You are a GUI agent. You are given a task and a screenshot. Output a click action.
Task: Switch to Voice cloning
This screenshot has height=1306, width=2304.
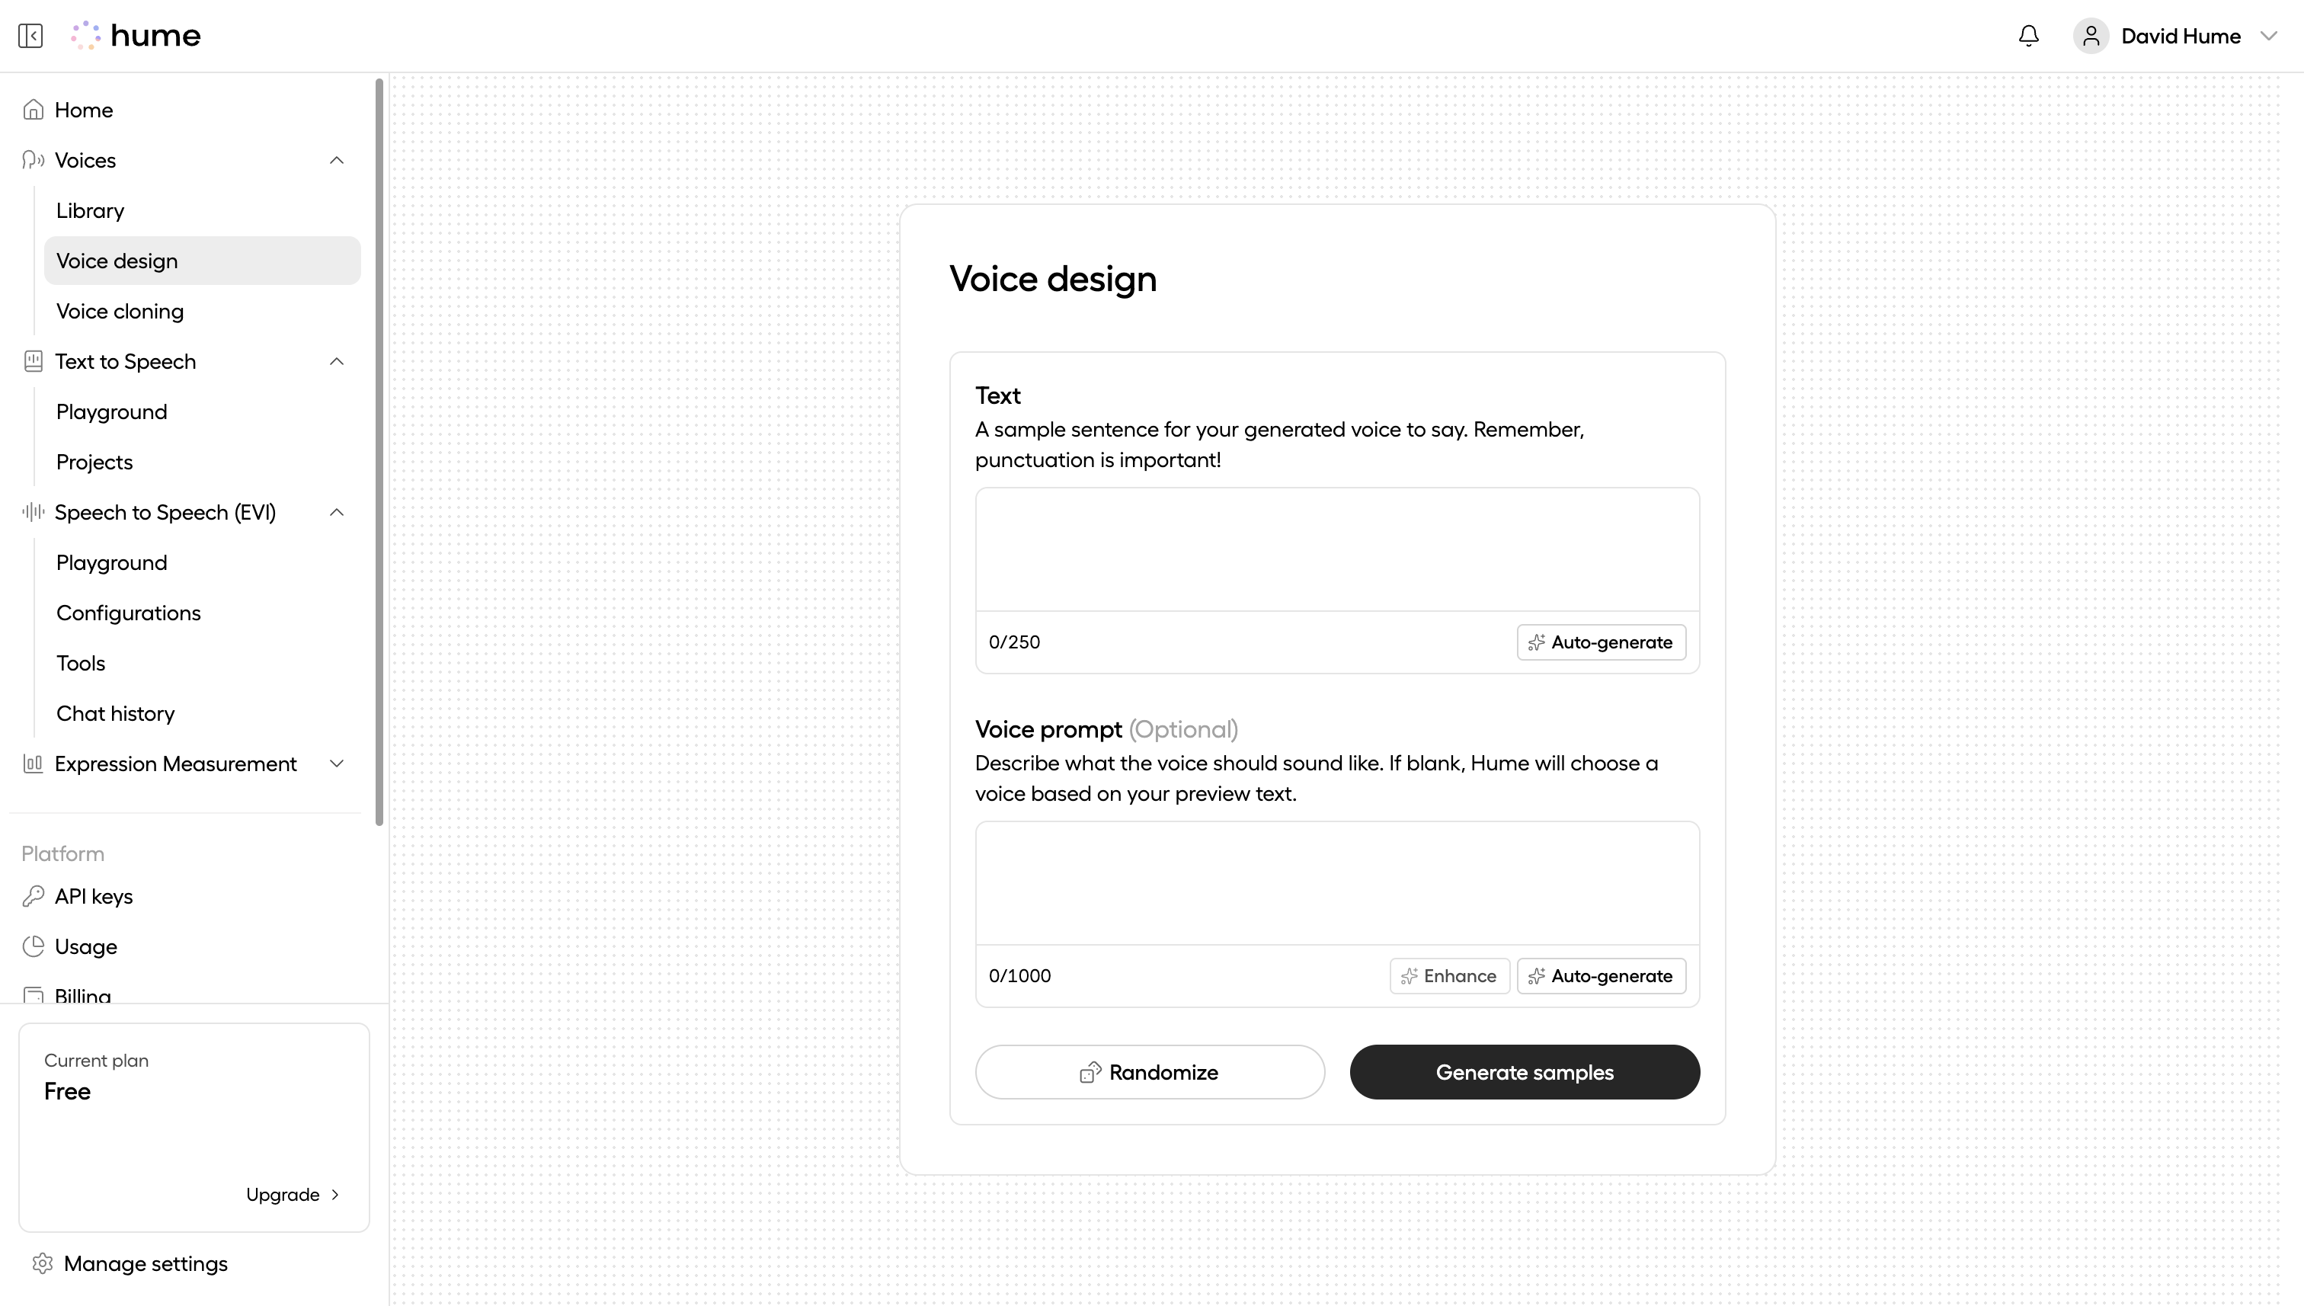tap(120, 311)
